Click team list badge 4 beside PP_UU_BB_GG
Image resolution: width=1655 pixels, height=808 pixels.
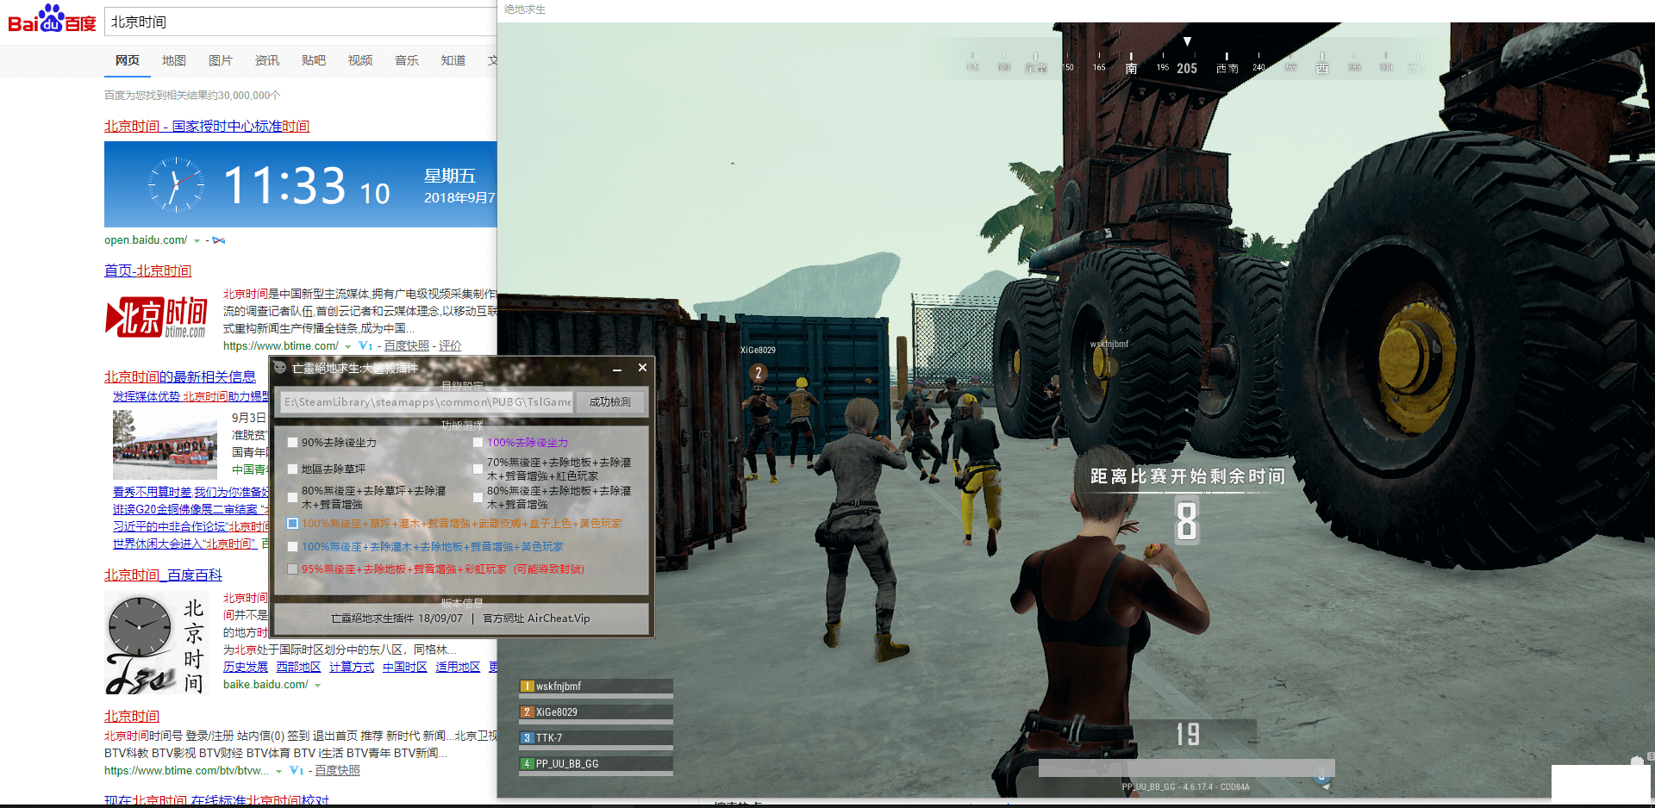coord(527,764)
